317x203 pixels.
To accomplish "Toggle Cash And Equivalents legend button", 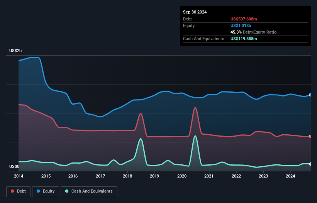I will pos(89,191).
